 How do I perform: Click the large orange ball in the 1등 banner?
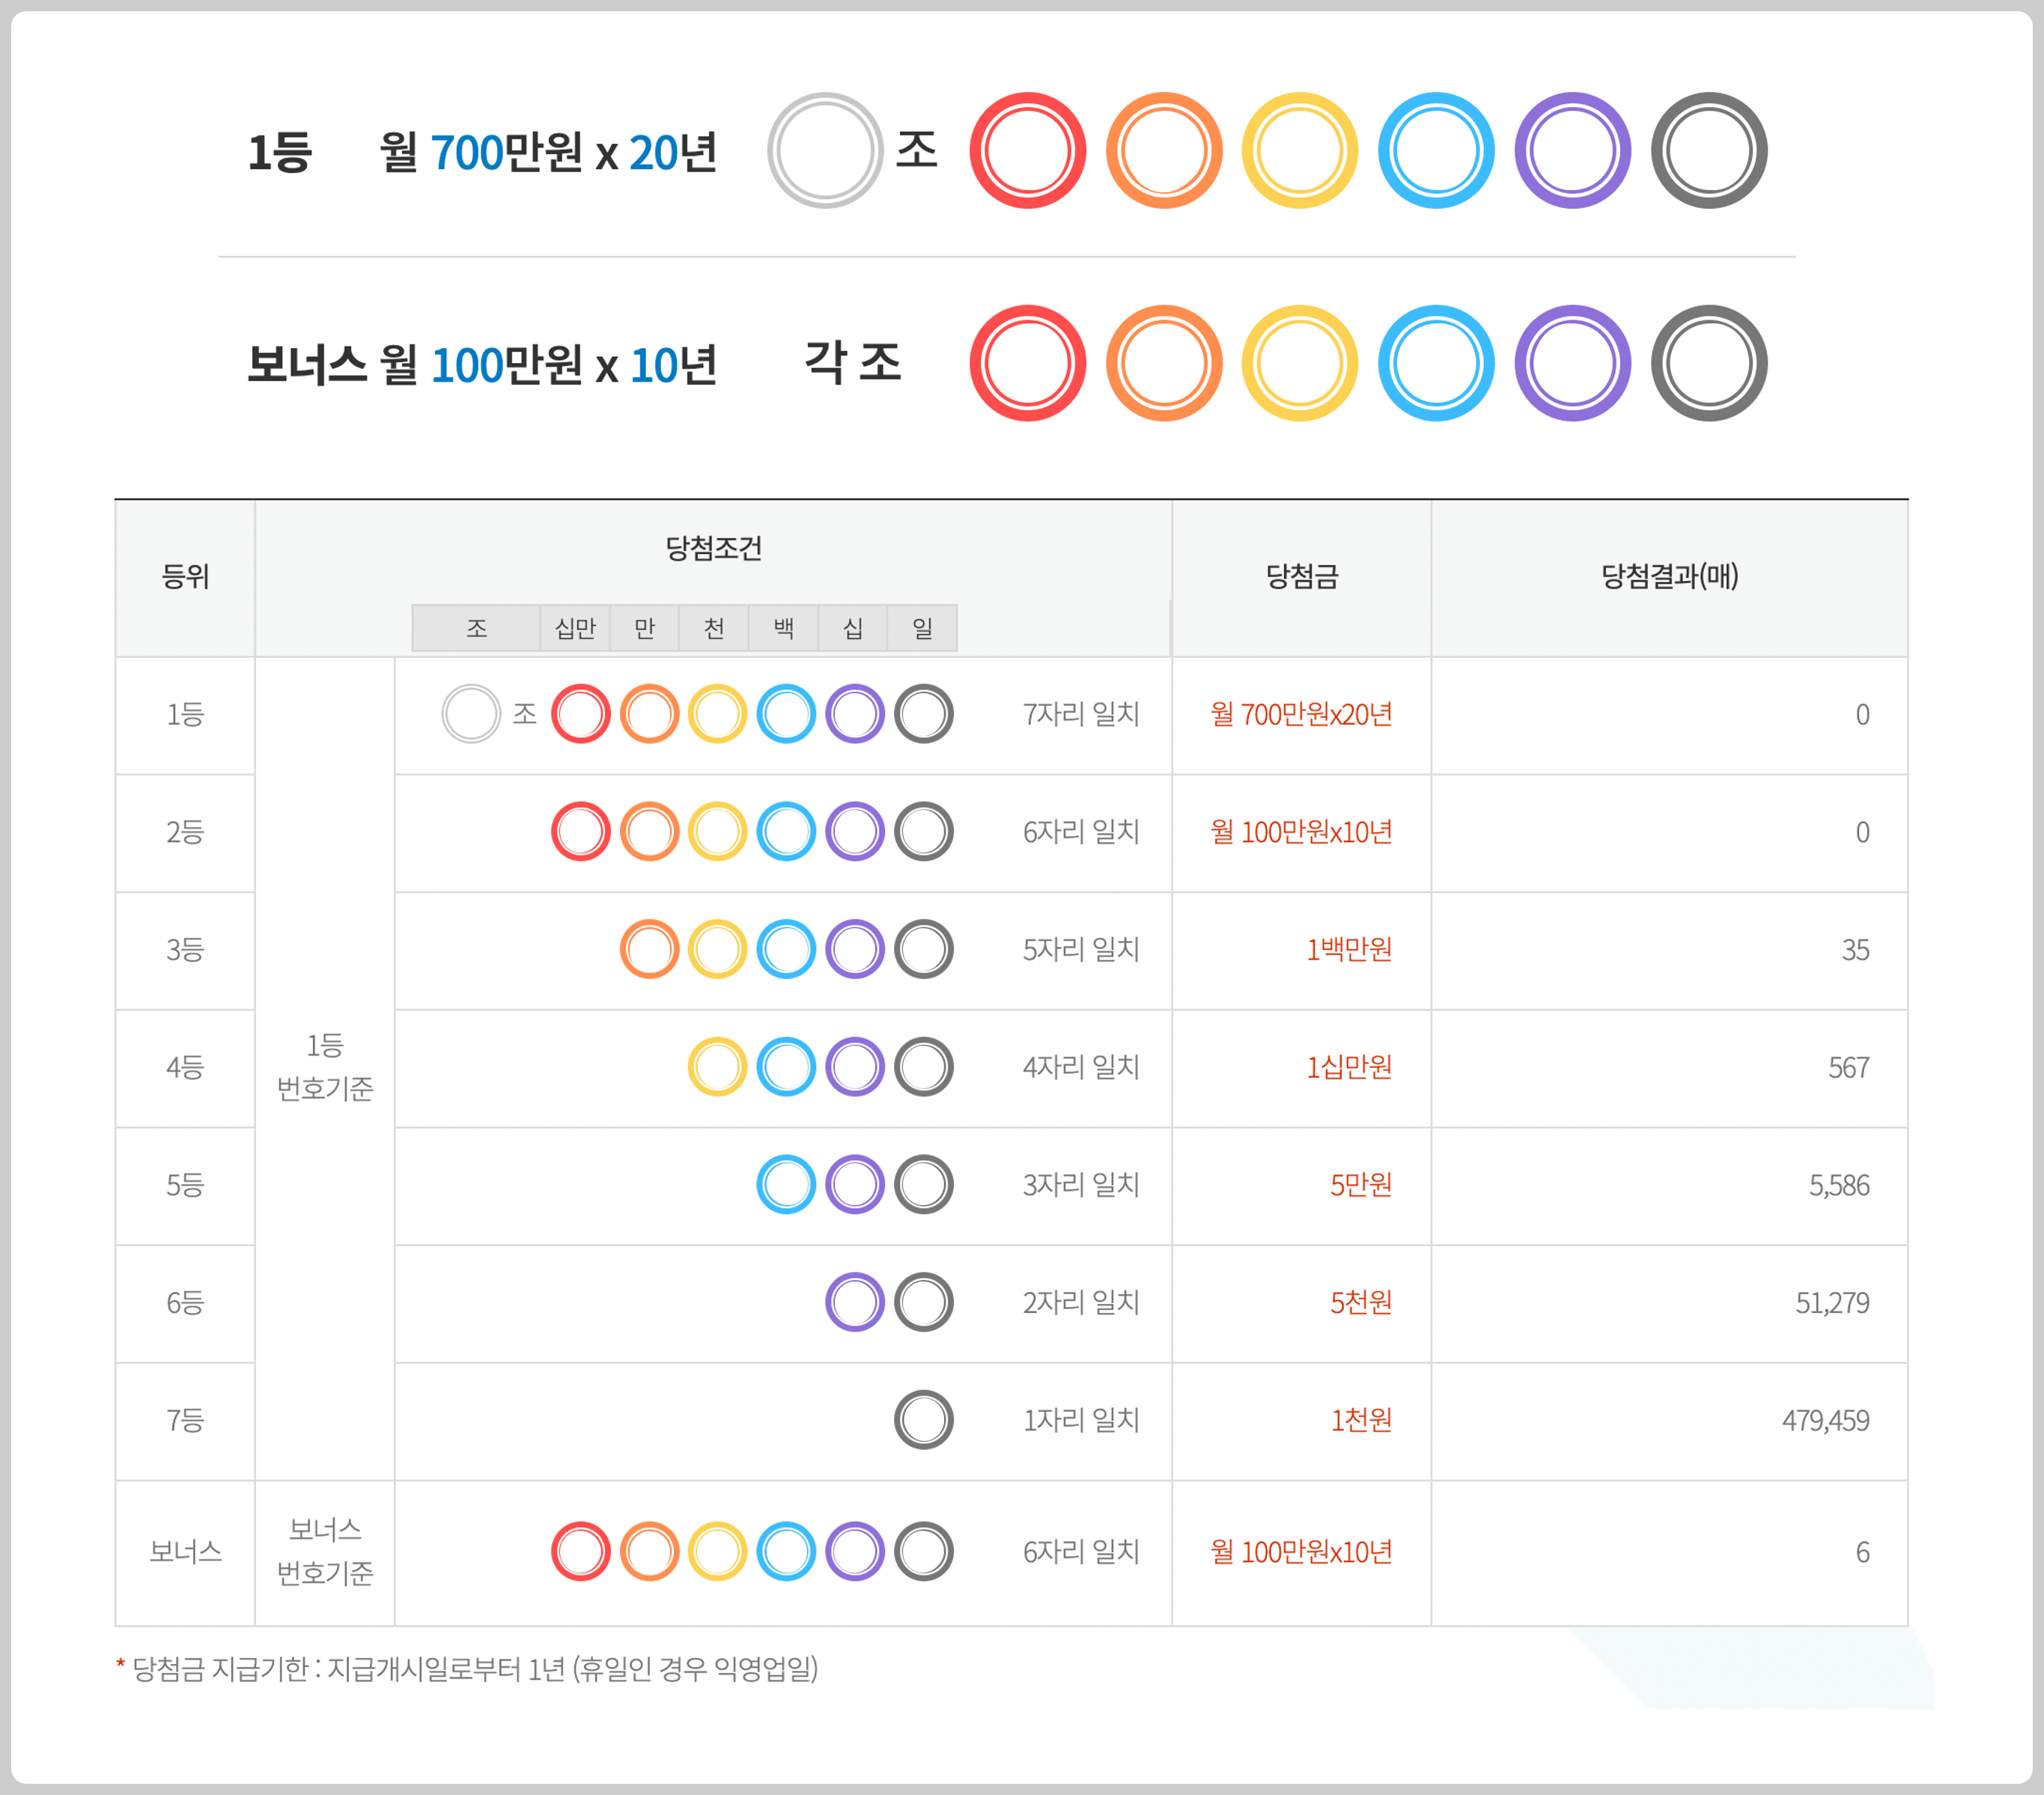[1164, 151]
